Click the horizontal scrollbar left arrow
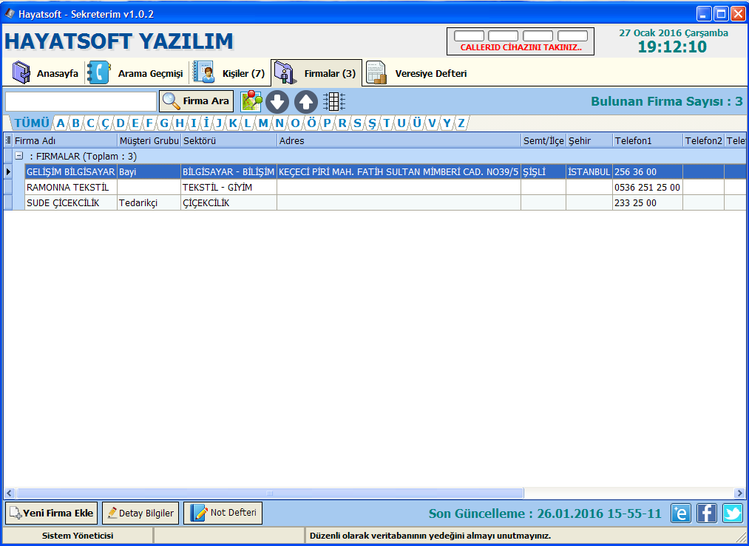Screen dimensions: 749x546 (x=9, y=493)
